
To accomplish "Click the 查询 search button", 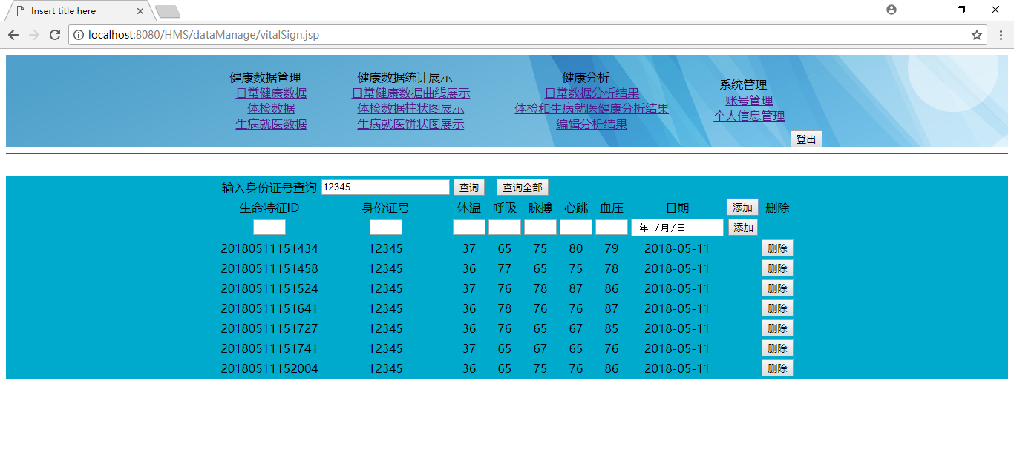I will coord(468,187).
